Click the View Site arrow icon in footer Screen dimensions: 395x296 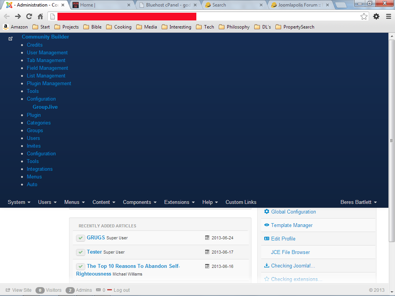(x=8, y=290)
